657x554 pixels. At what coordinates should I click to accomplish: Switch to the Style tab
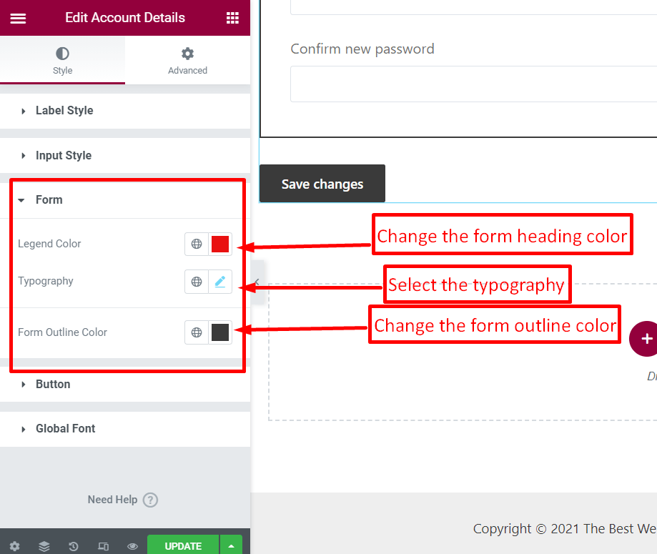[x=62, y=60]
